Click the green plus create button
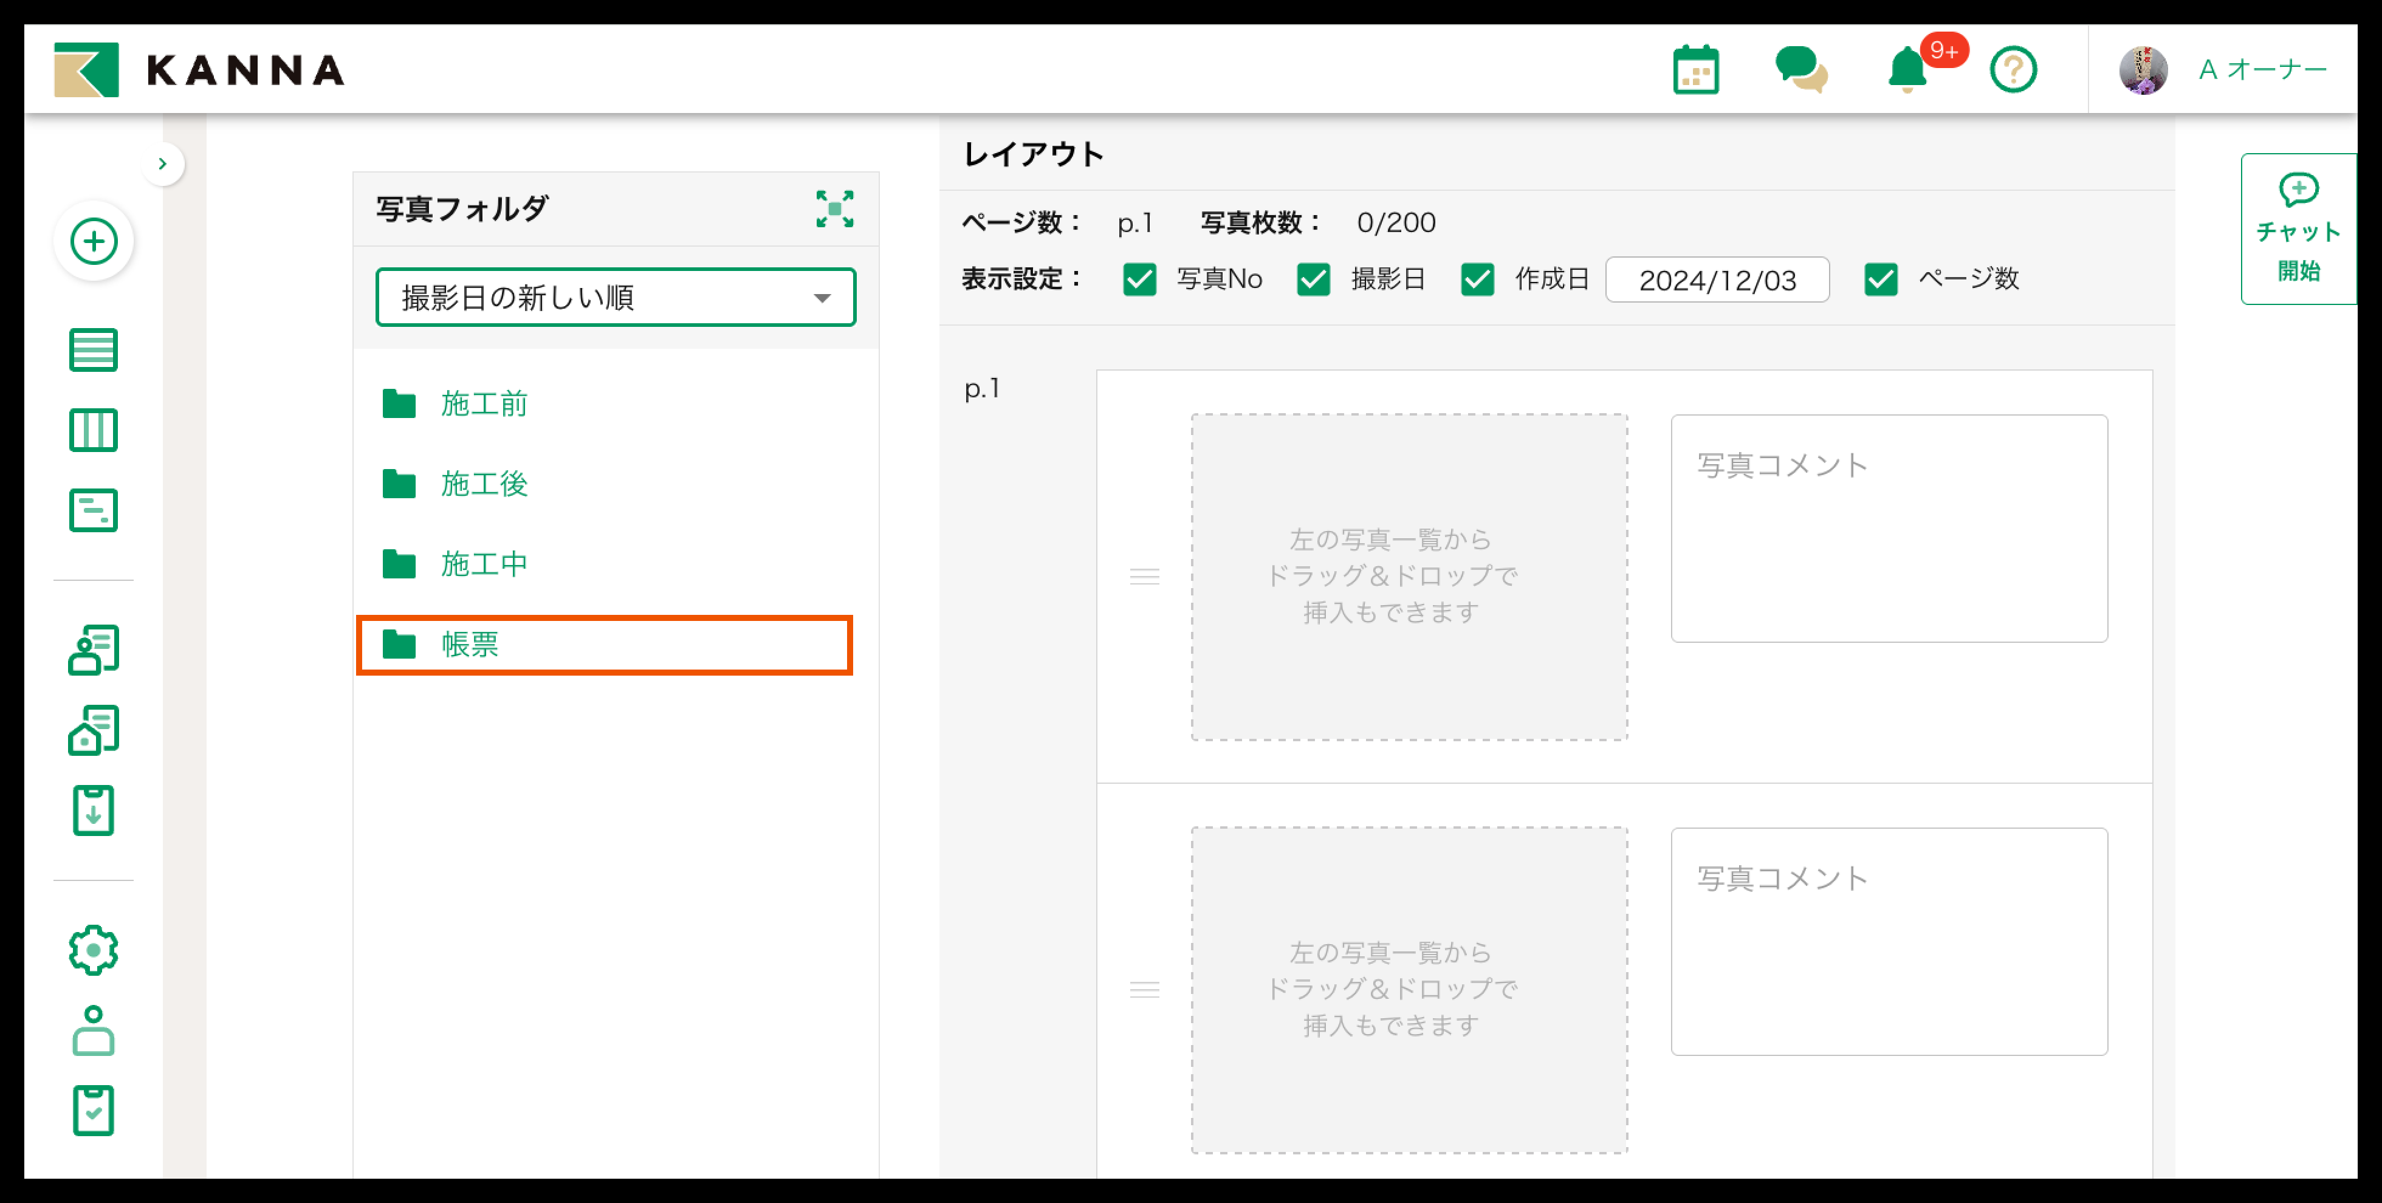The width and height of the screenshot is (2382, 1203). (94, 242)
